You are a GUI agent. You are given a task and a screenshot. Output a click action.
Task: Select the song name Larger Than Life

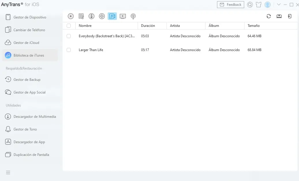[x=91, y=50]
